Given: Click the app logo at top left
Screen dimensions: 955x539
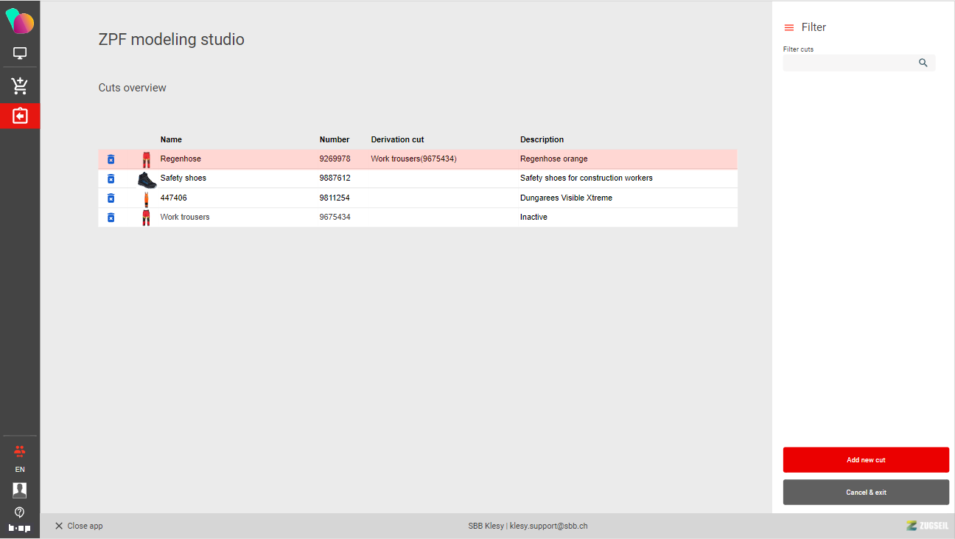Looking at the screenshot, I should (x=20, y=22).
